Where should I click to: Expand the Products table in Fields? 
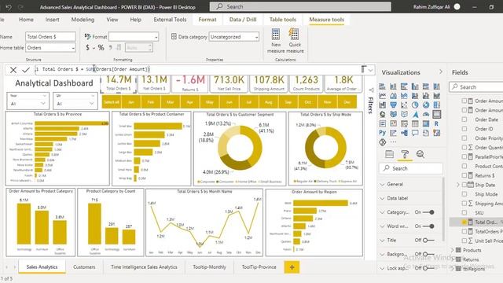[x=453, y=250]
